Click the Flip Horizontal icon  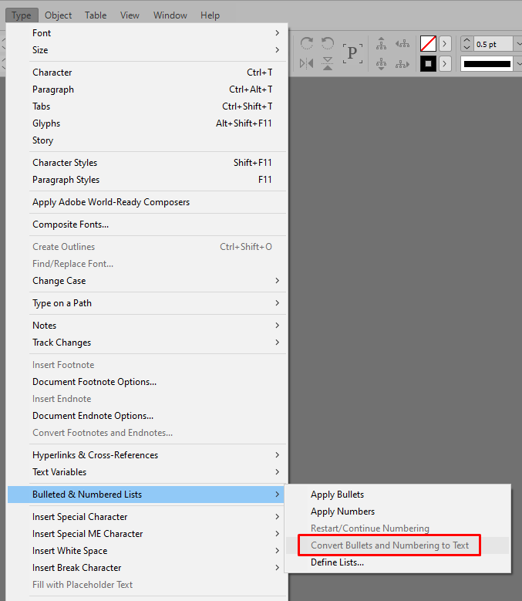[306, 63]
